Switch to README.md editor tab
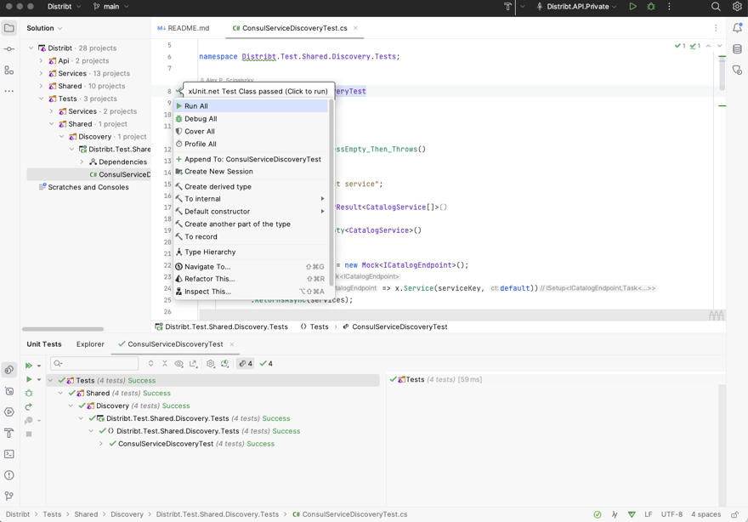Viewport: 748px width, 522px height. [184, 28]
